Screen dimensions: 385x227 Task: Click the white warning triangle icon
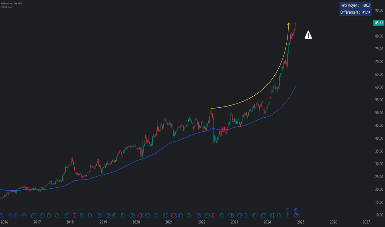point(308,35)
